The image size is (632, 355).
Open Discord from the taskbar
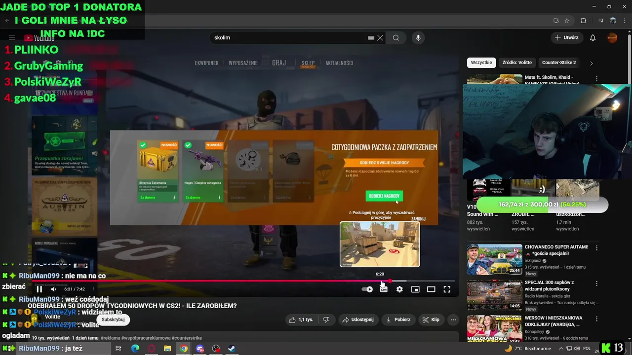pyautogui.click(x=199, y=349)
